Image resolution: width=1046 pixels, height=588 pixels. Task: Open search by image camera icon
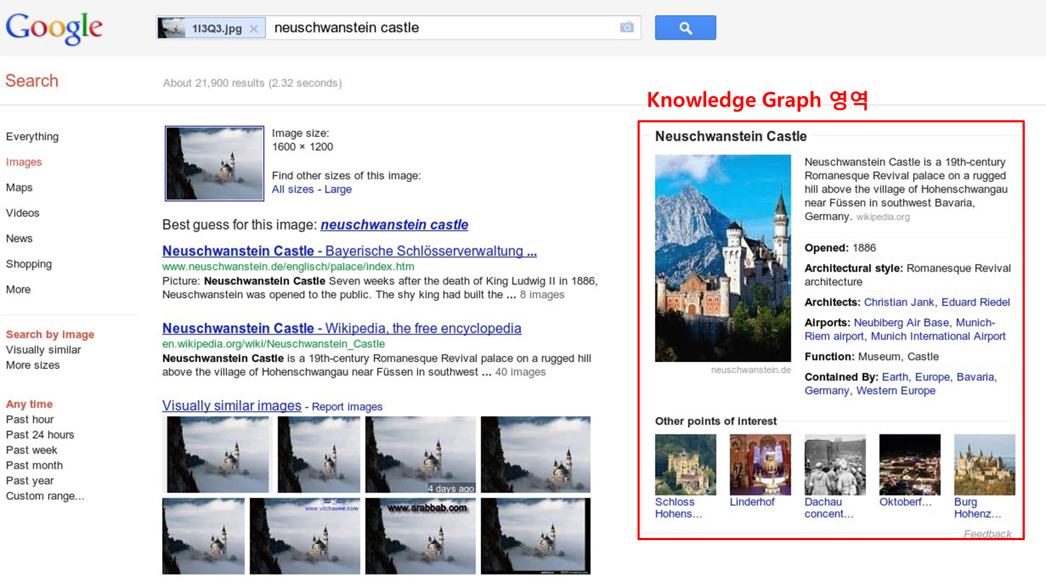coord(627,27)
